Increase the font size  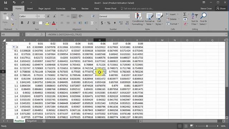click(48, 16)
